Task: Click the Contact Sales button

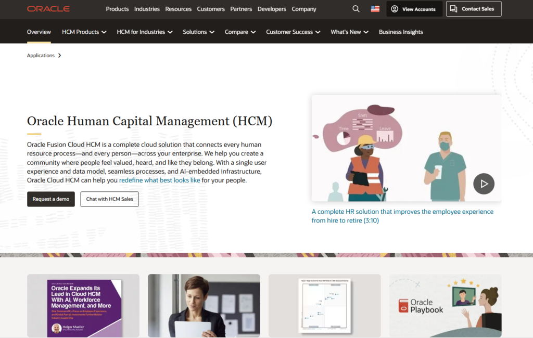Action: tap(473, 9)
